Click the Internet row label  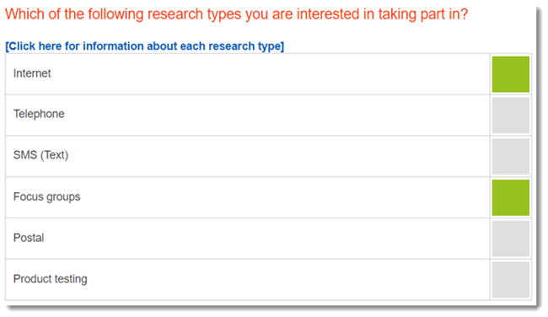(32, 73)
